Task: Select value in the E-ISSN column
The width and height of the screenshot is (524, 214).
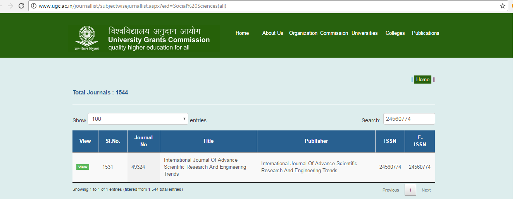Action: [x=420, y=167]
